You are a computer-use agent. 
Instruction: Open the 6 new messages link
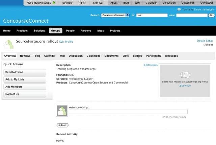click(x=204, y=9)
